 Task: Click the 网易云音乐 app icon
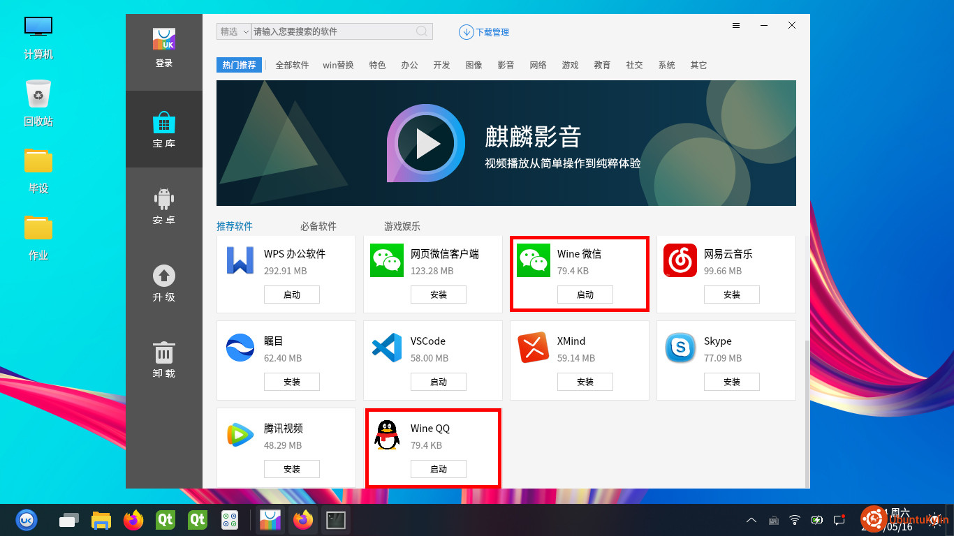pos(680,260)
